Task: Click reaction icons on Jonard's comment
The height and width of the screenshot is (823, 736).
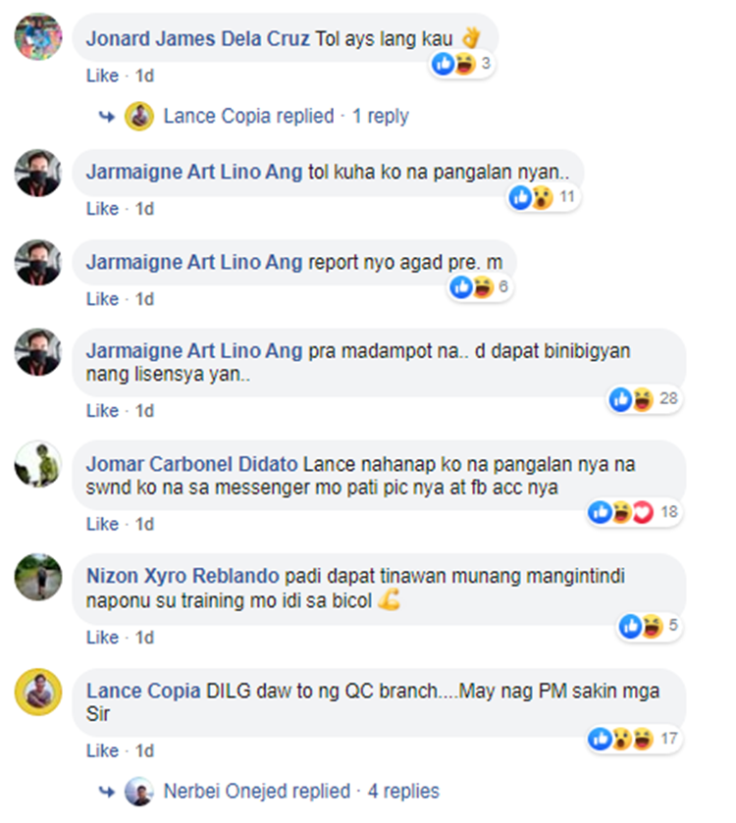Action: [461, 64]
